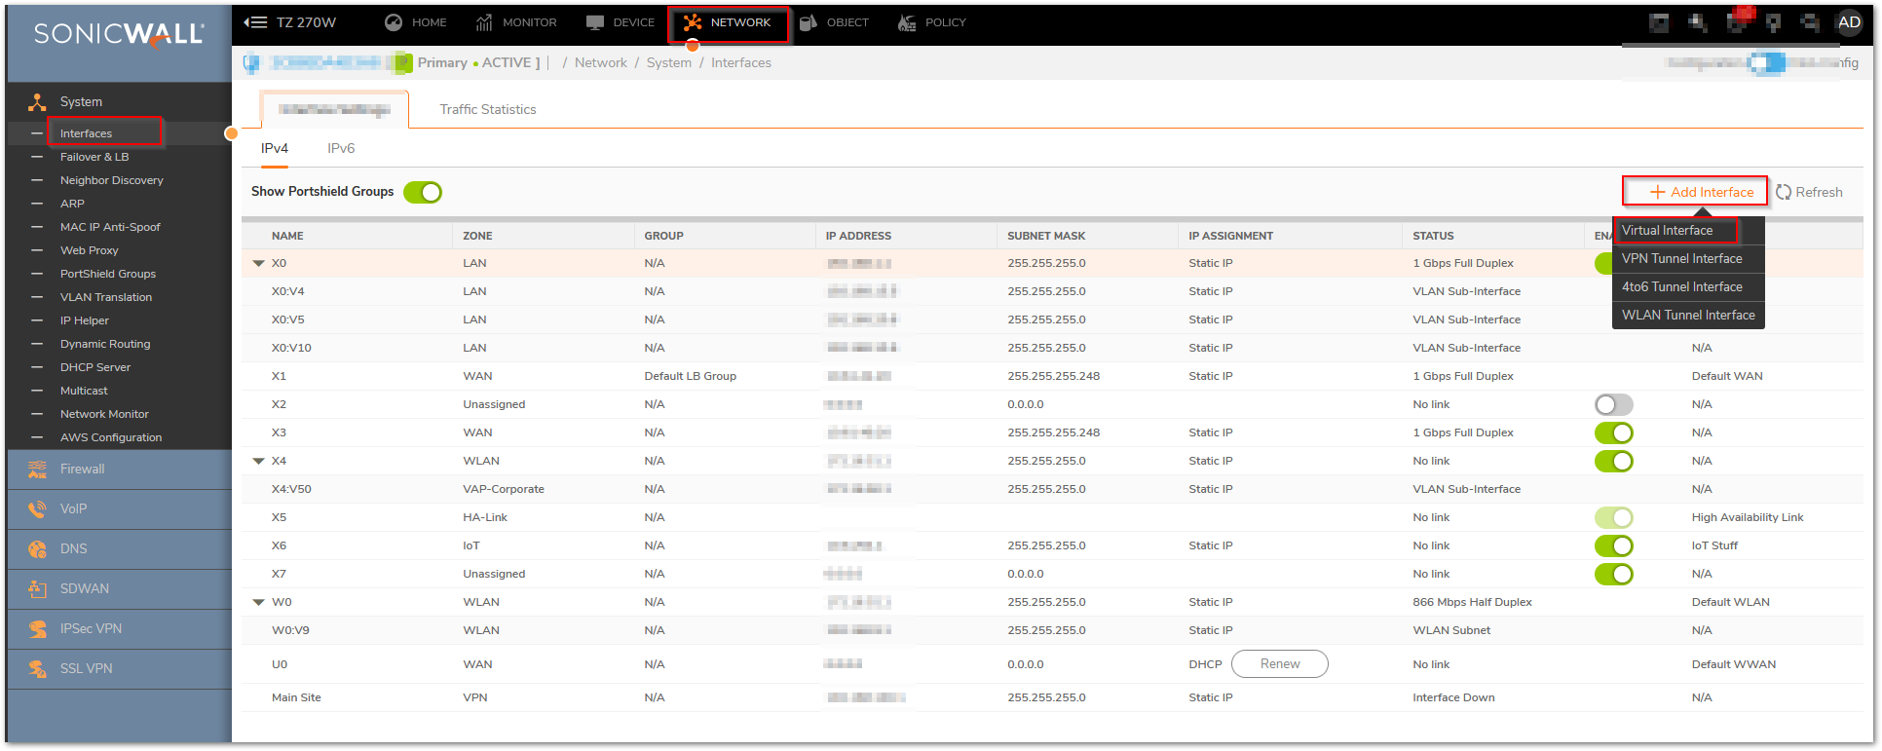Click Renew for U0 DHCP

click(x=1280, y=664)
